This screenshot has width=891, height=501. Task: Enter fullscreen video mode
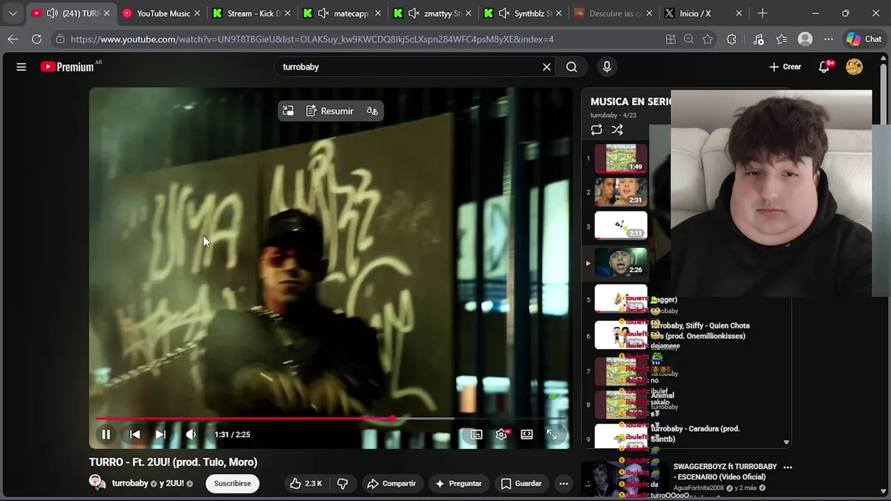pyautogui.click(x=551, y=434)
